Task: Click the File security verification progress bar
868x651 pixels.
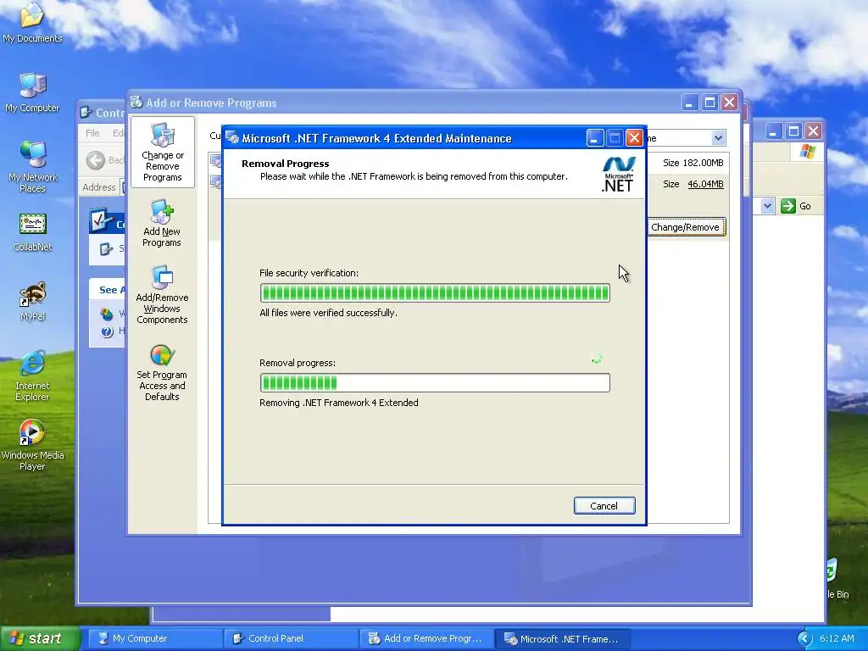Action: (435, 292)
